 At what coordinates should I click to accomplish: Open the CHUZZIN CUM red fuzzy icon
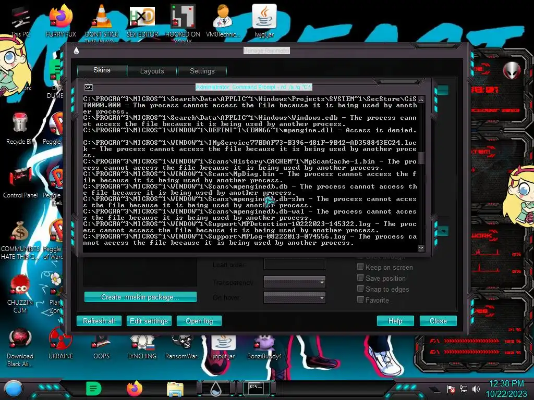coord(20,293)
